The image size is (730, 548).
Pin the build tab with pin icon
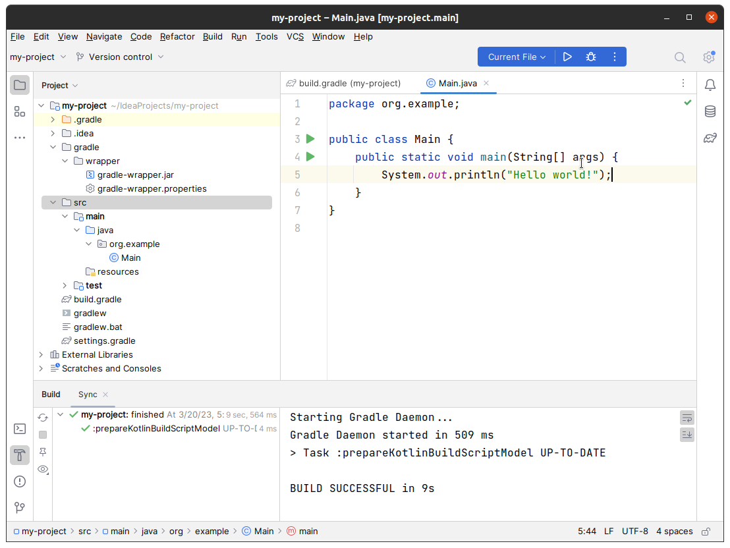(43, 452)
